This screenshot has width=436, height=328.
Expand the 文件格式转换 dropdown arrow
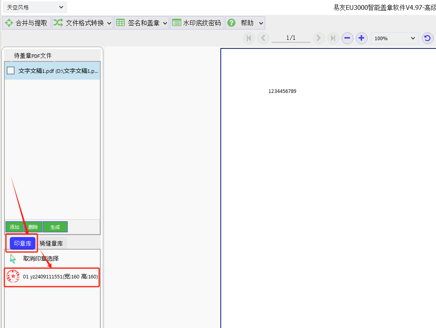[x=109, y=23]
